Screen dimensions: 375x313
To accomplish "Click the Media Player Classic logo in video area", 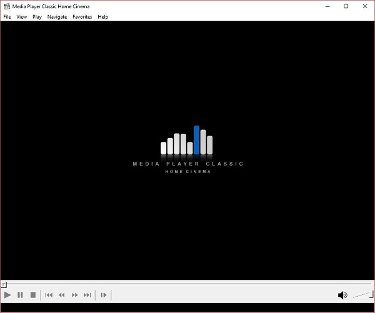I will click(187, 149).
